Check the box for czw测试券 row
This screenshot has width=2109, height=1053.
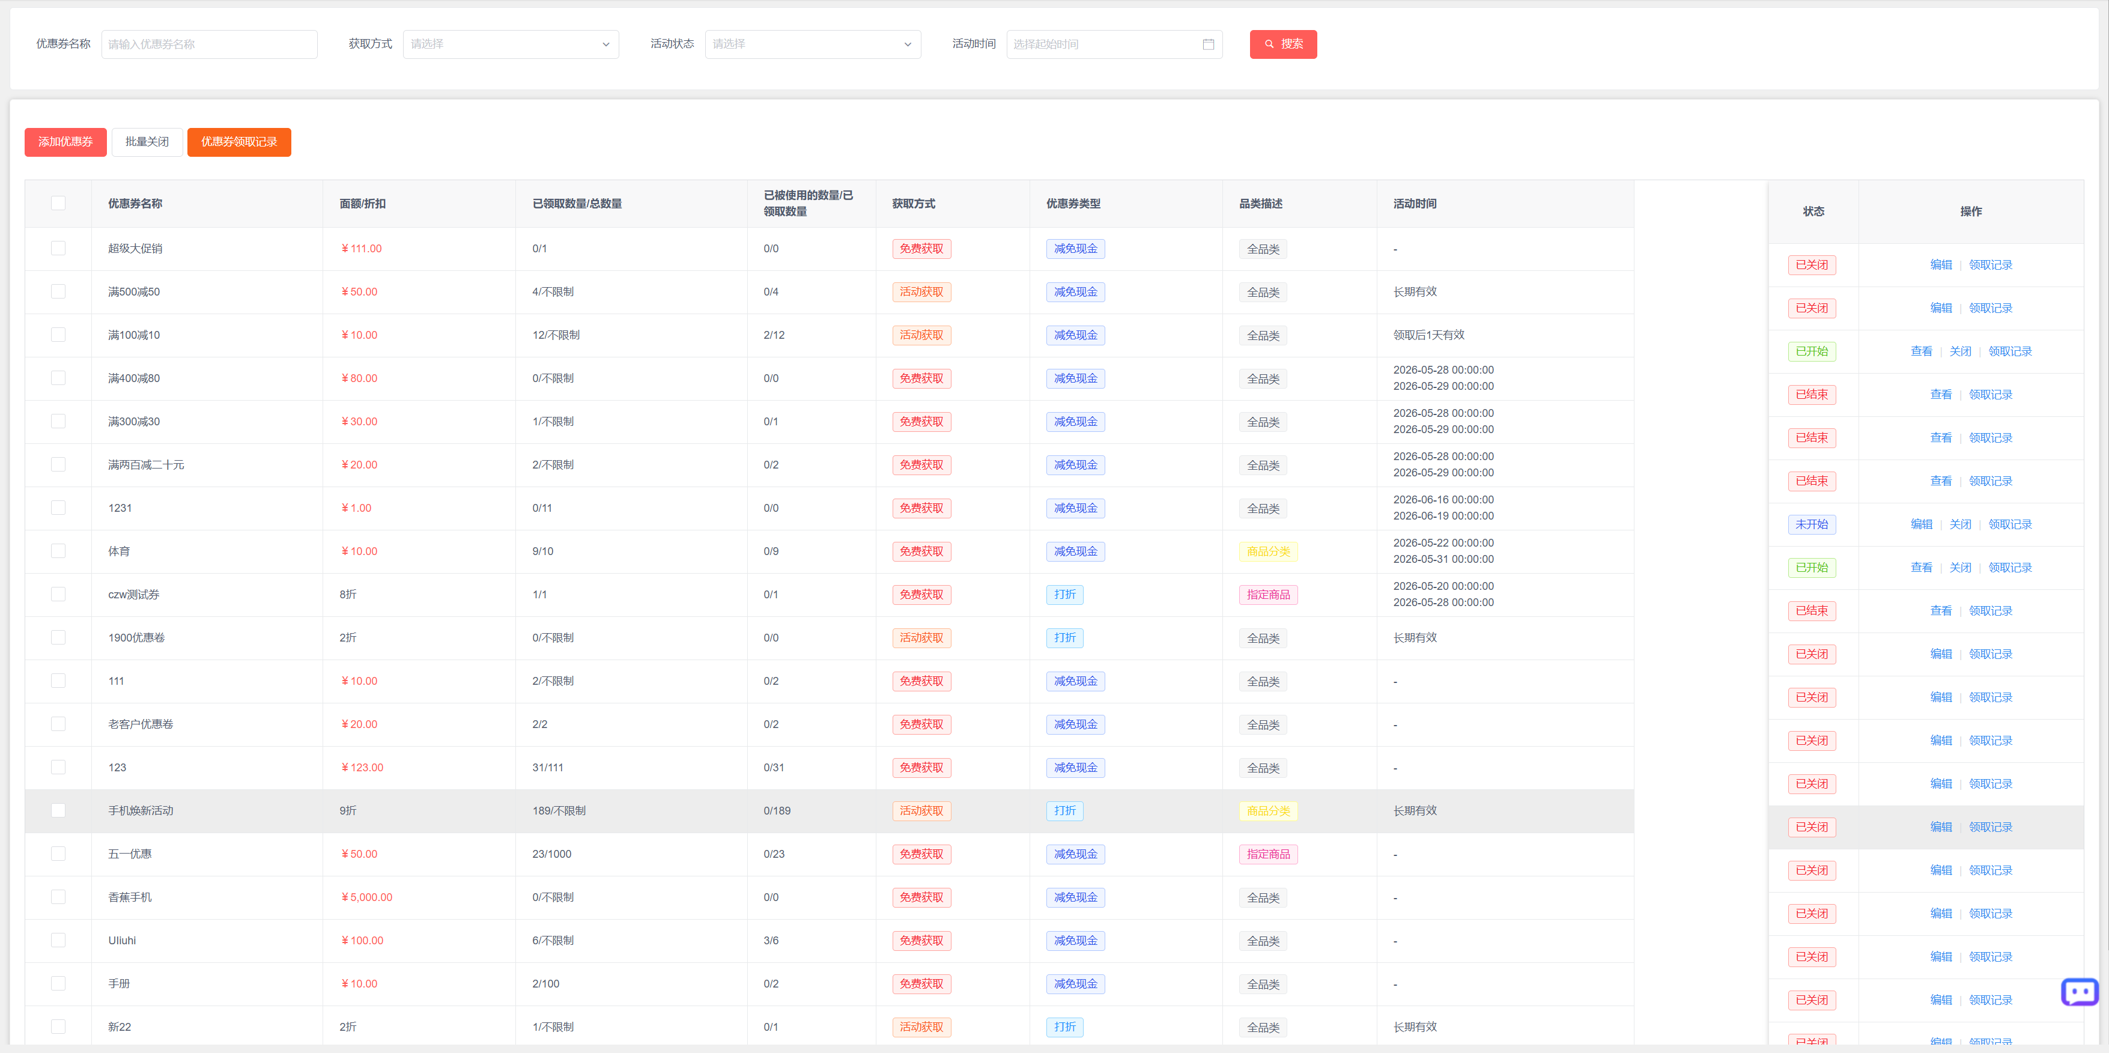[58, 595]
